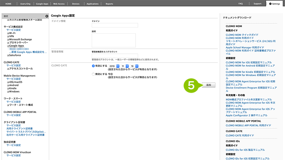The width and height of the screenshot is (285, 160).
Task: Open サービス設定 under 独自証明書
Action: click(x=14, y=145)
